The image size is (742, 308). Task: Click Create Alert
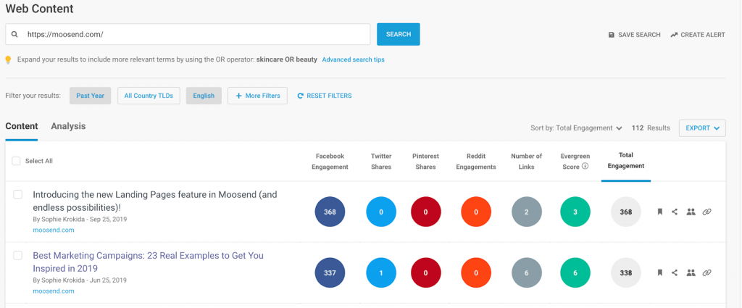[698, 35]
